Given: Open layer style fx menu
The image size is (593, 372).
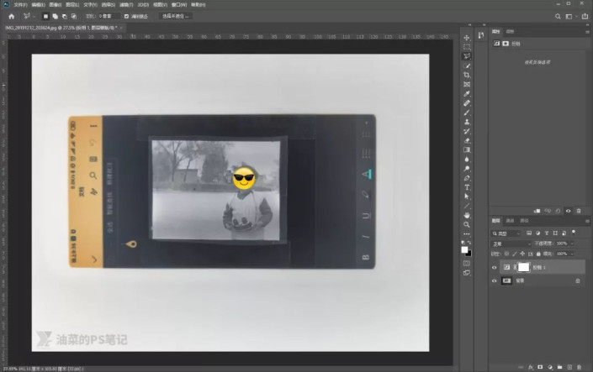Looking at the screenshot, I should point(531,367).
